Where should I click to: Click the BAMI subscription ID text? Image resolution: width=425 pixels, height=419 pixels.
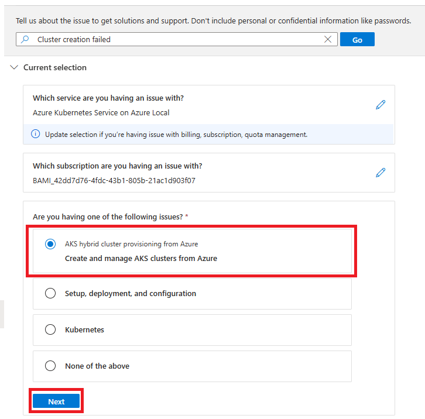coord(114,180)
